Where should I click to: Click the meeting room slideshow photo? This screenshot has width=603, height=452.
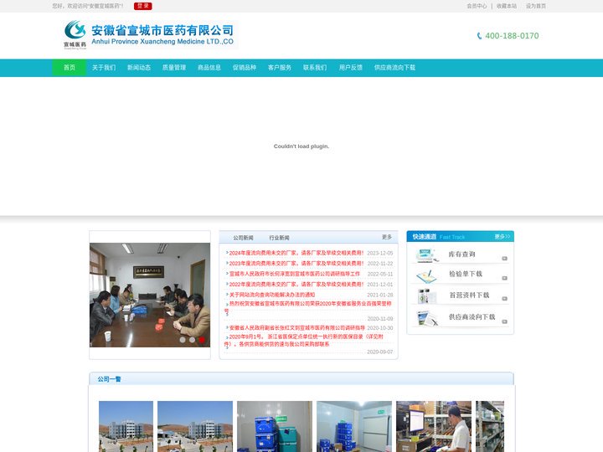pos(150,295)
